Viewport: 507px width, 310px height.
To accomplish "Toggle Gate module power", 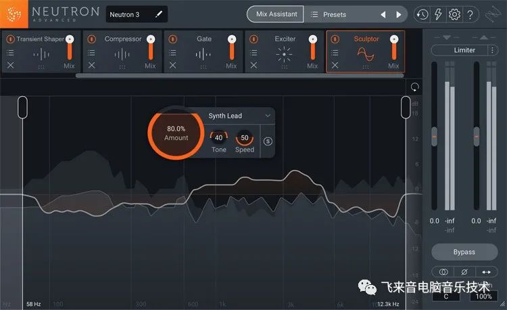I will 172,39.
